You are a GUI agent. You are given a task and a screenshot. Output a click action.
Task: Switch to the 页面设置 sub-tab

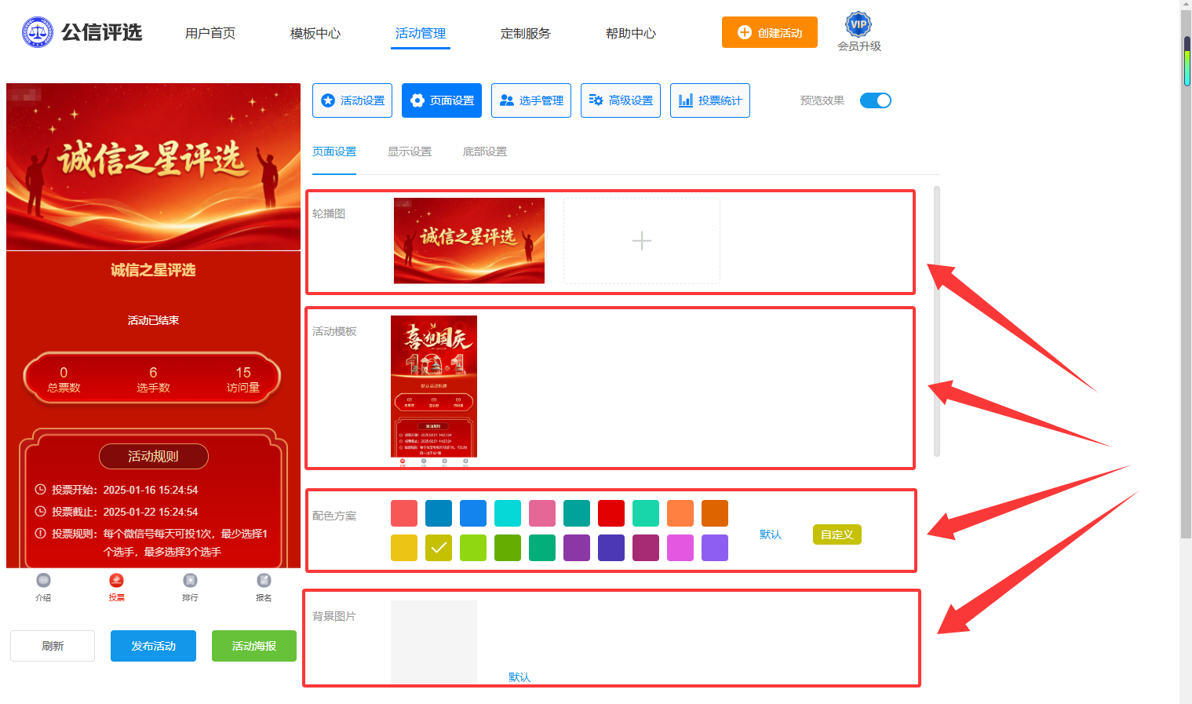(x=334, y=151)
